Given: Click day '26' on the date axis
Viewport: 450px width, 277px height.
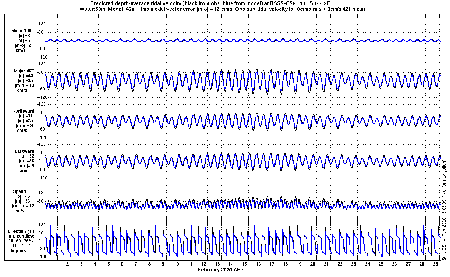Looking at the screenshot, I should pyautogui.click(x=394, y=264).
